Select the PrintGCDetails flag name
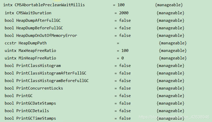 [x=33, y=111]
